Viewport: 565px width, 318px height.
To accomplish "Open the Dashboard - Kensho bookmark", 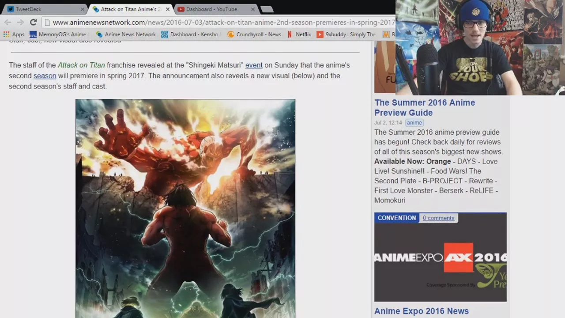I will 190,34.
